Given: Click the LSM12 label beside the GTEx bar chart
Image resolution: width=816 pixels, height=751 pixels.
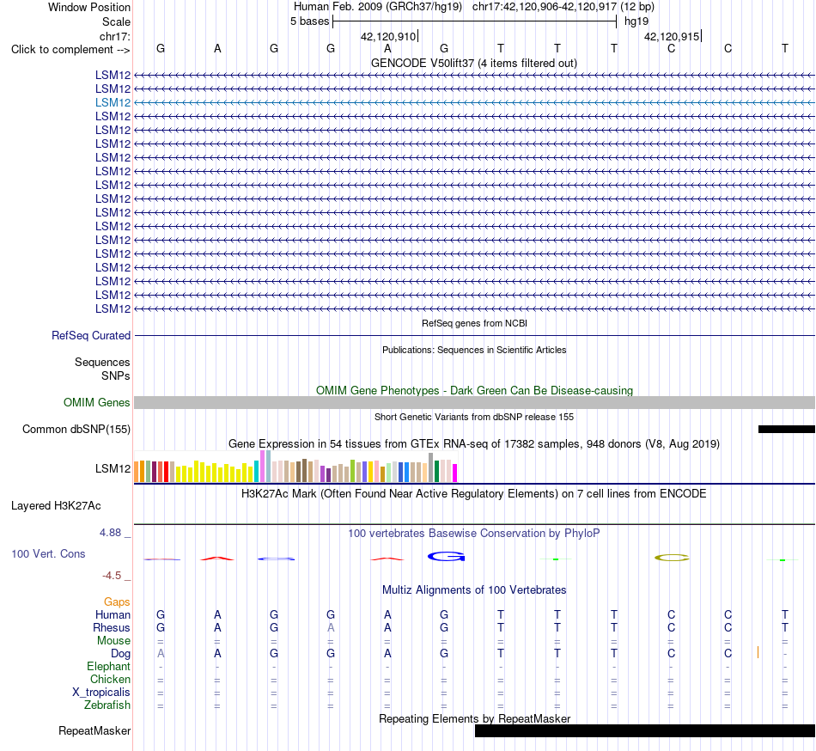Looking at the screenshot, I should [113, 469].
